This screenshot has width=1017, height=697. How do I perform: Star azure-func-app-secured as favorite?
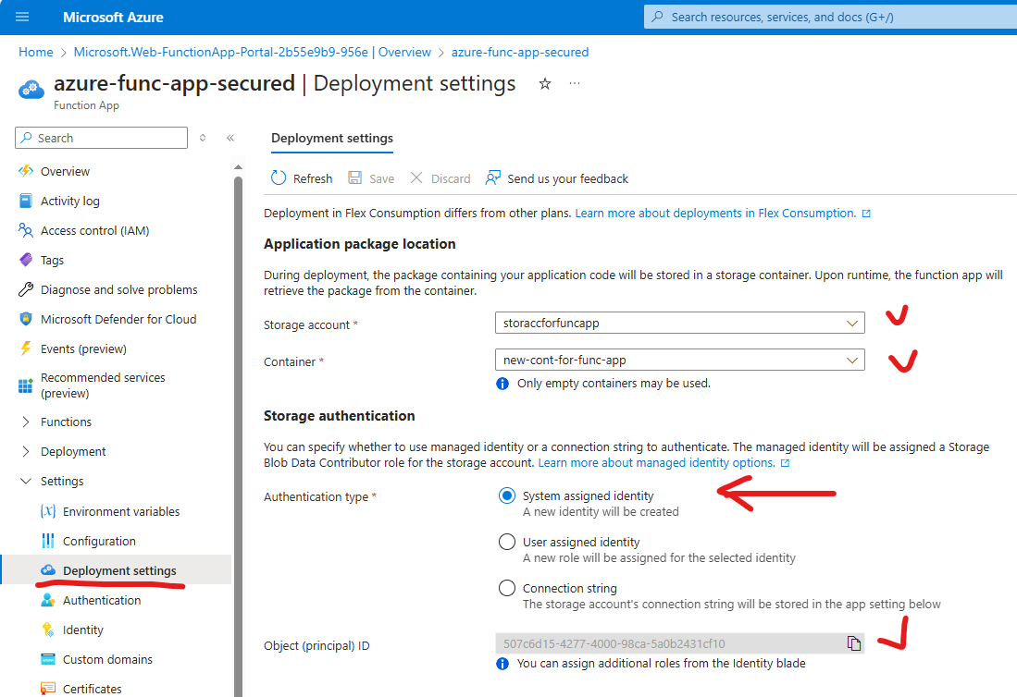point(545,83)
